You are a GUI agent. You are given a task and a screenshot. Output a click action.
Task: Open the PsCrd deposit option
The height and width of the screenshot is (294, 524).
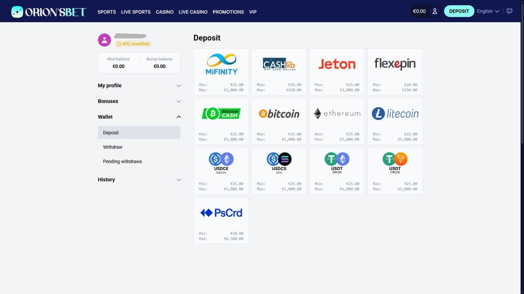click(221, 220)
